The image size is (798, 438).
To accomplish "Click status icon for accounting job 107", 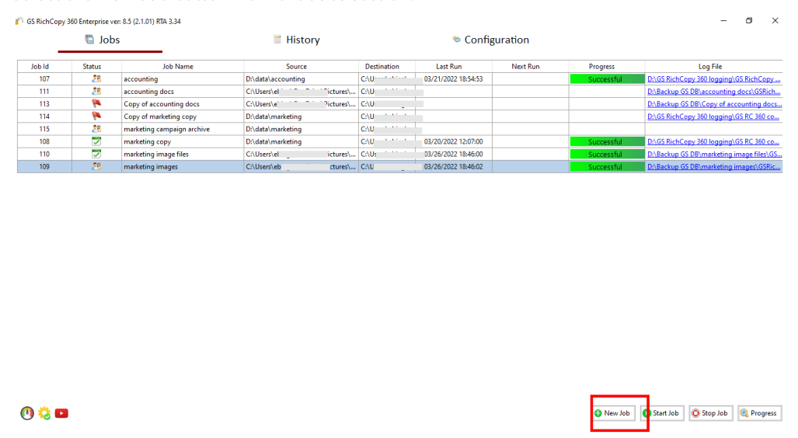I will point(96,79).
